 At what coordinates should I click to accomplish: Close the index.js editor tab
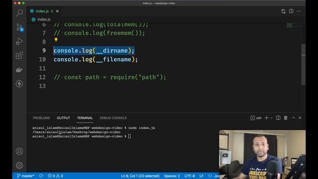tap(58, 11)
